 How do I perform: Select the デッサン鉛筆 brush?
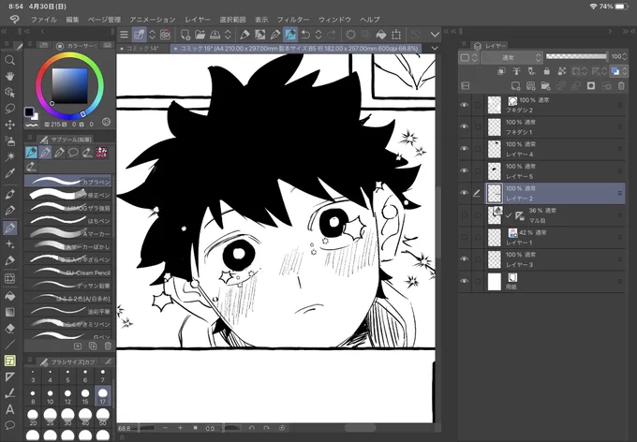67,286
